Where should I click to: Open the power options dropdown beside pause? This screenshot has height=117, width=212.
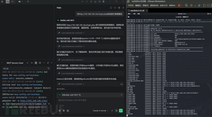coord(182,6)
